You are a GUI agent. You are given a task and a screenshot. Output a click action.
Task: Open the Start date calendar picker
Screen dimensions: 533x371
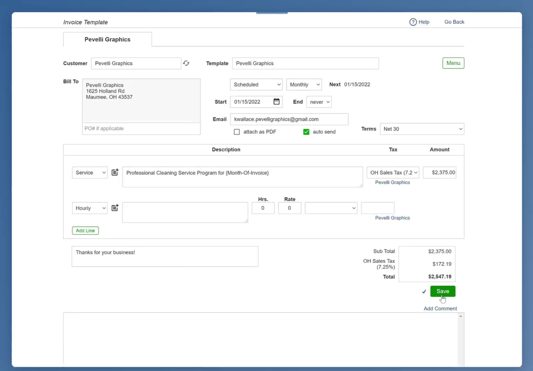[276, 101]
